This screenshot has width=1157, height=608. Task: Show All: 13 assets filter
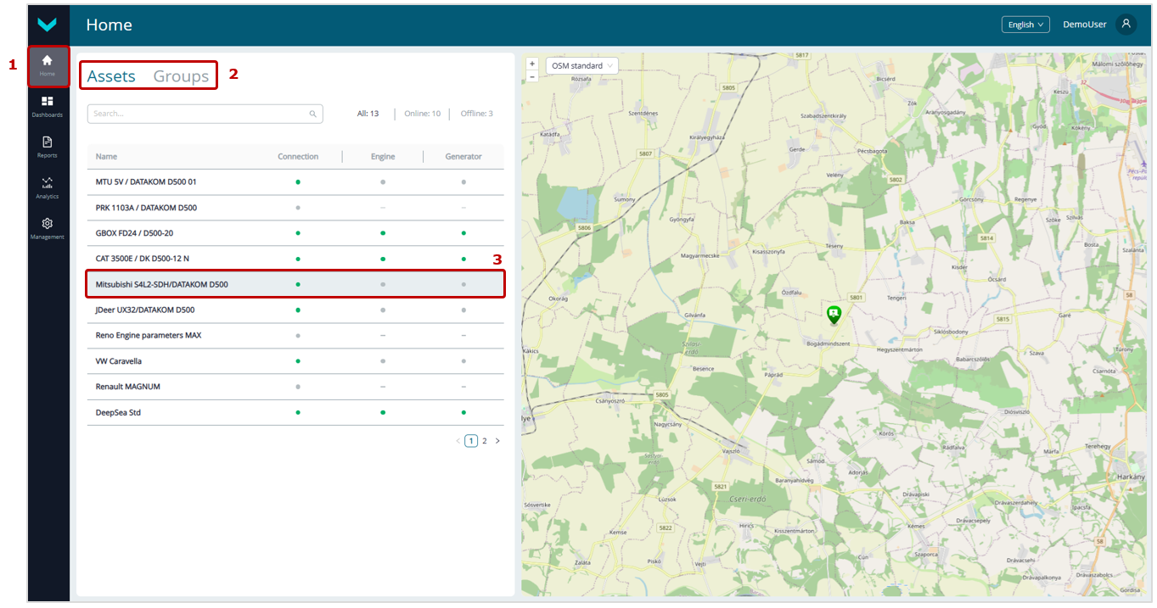368,114
